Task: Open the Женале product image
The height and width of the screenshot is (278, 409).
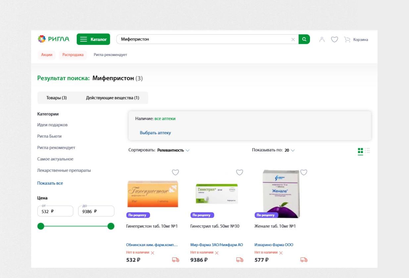Action: point(281,194)
